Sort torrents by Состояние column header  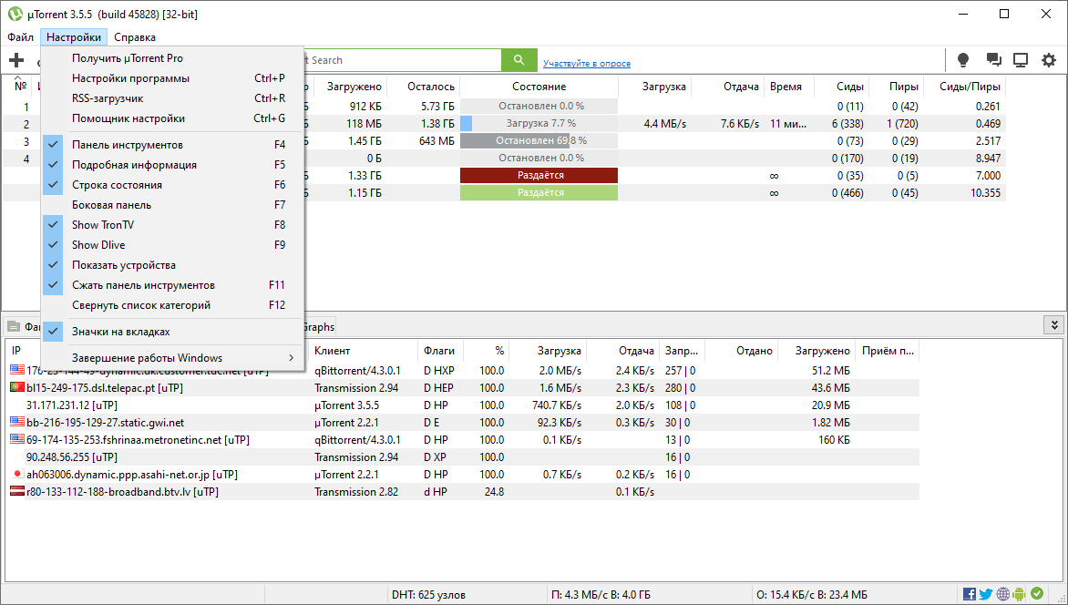coord(539,87)
